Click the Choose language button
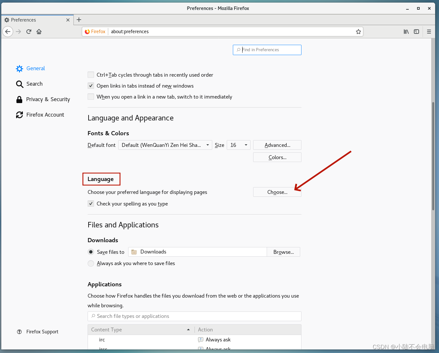The image size is (439, 353). [277, 192]
